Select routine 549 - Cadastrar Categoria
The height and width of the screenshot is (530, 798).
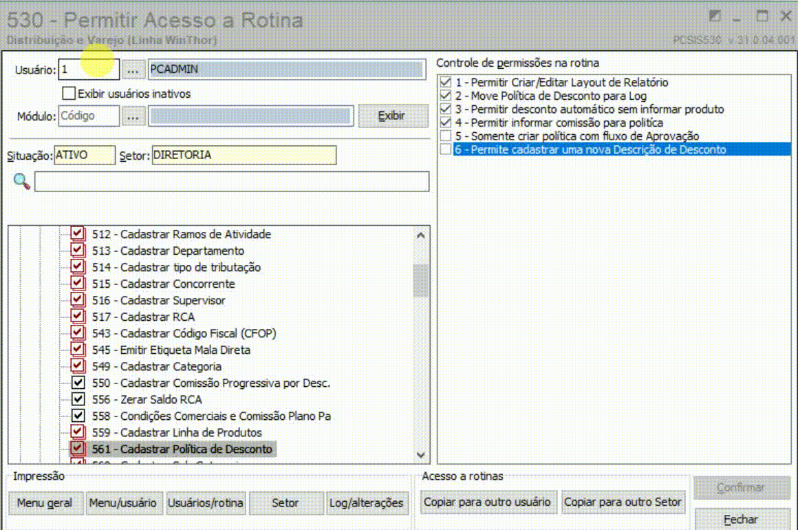[157, 367]
